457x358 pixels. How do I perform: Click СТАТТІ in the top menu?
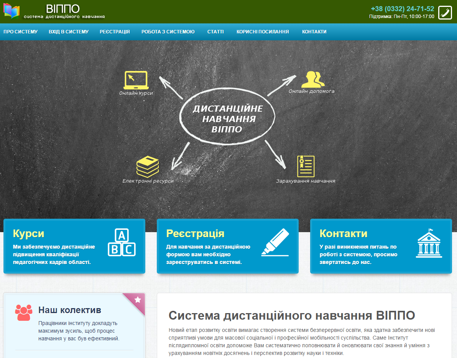[x=215, y=31]
